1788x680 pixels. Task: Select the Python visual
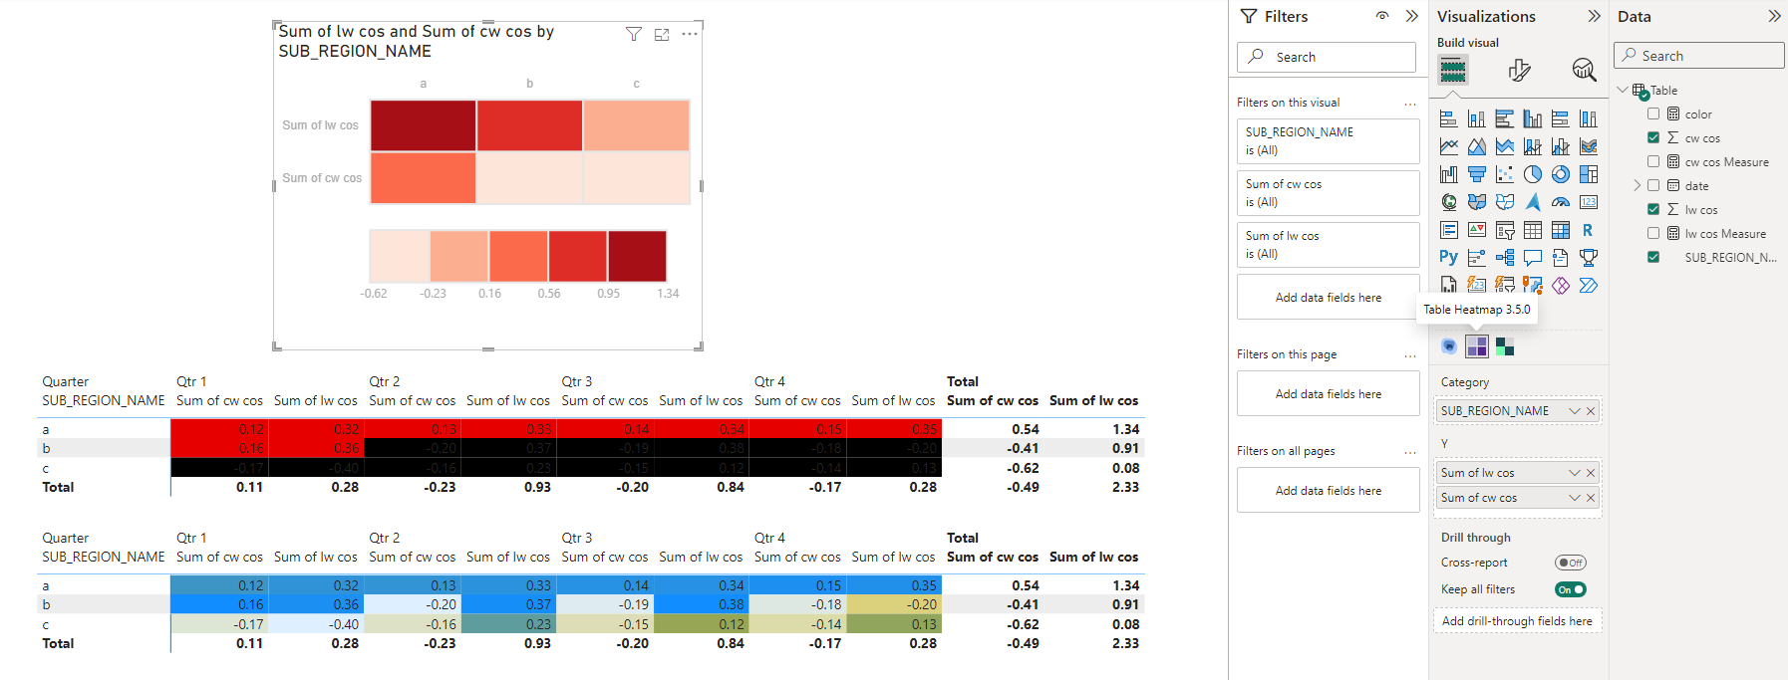click(1449, 257)
